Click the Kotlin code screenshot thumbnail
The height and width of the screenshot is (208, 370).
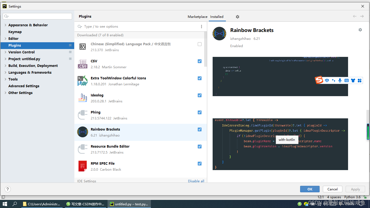click(280, 144)
